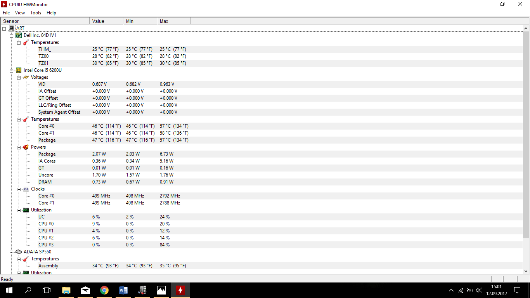Collapse the ADATA SP550 node
Viewport: 530px width, 298px height.
tap(12, 252)
